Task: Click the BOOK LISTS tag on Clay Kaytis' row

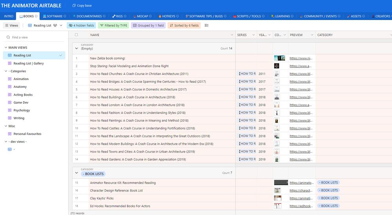Action: (328, 198)
